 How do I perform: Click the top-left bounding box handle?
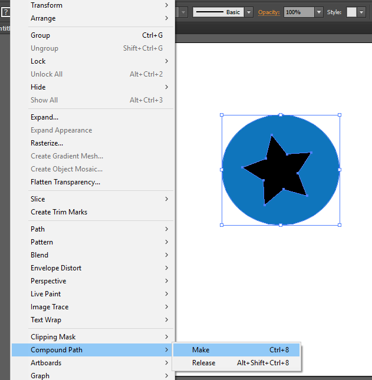pyautogui.click(x=222, y=115)
